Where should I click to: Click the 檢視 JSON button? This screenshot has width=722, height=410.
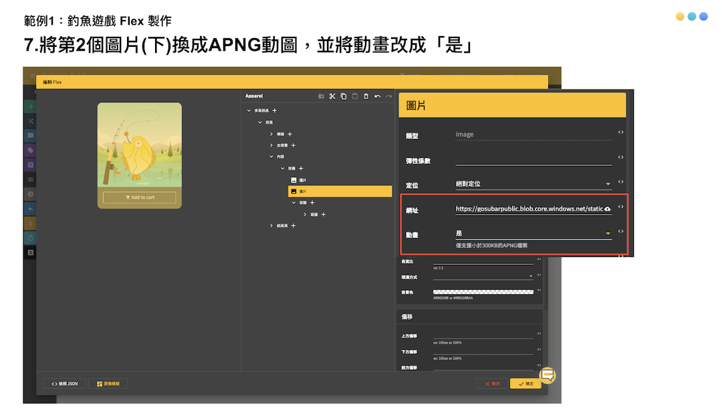click(64, 384)
